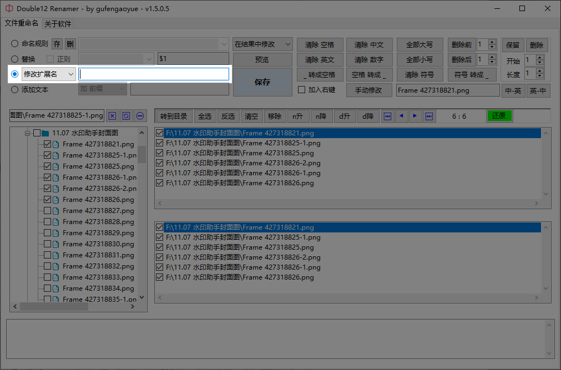561x370 pixels.
Task: Click the extension name input field
Action: click(154, 74)
